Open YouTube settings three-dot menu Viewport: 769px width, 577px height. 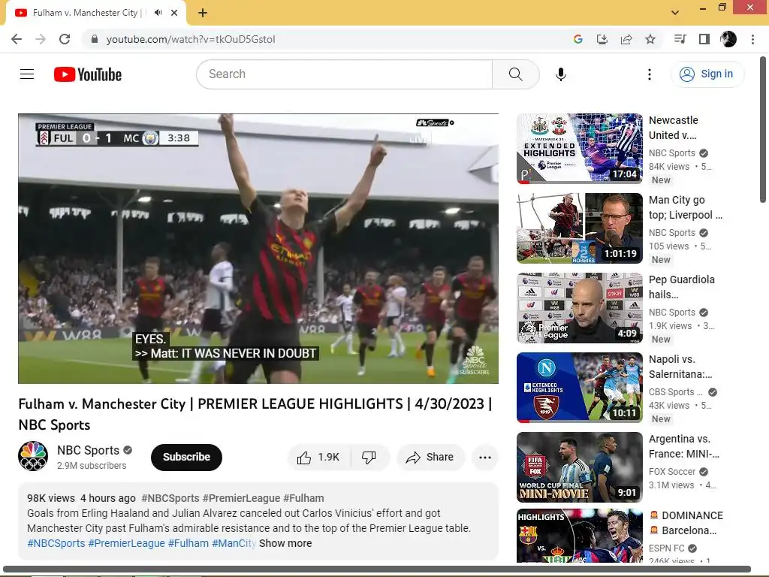(x=650, y=74)
